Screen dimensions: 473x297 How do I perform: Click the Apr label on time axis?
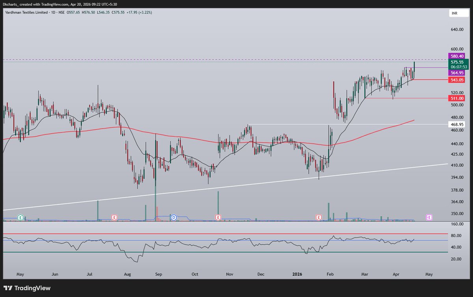point(395,273)
